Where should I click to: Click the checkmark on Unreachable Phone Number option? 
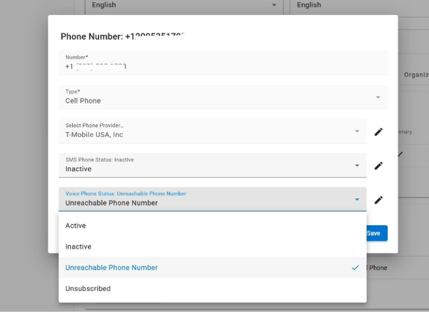click(x=356, y=268)
